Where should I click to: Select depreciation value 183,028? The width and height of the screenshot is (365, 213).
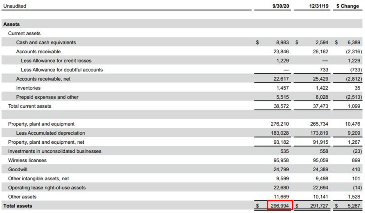[x=280, y=133]
